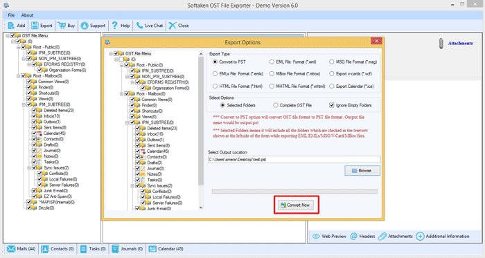Click the Calendar (45) bottom bar icon

click(x=152, y=249)
